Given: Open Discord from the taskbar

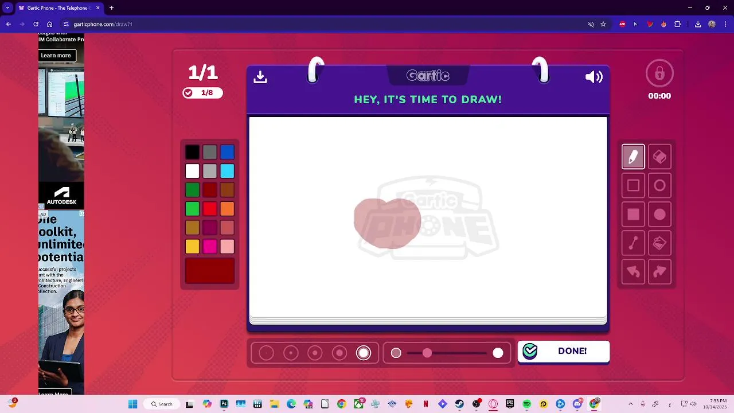Looking at the screenshot, I should click(x=577, y=404).
